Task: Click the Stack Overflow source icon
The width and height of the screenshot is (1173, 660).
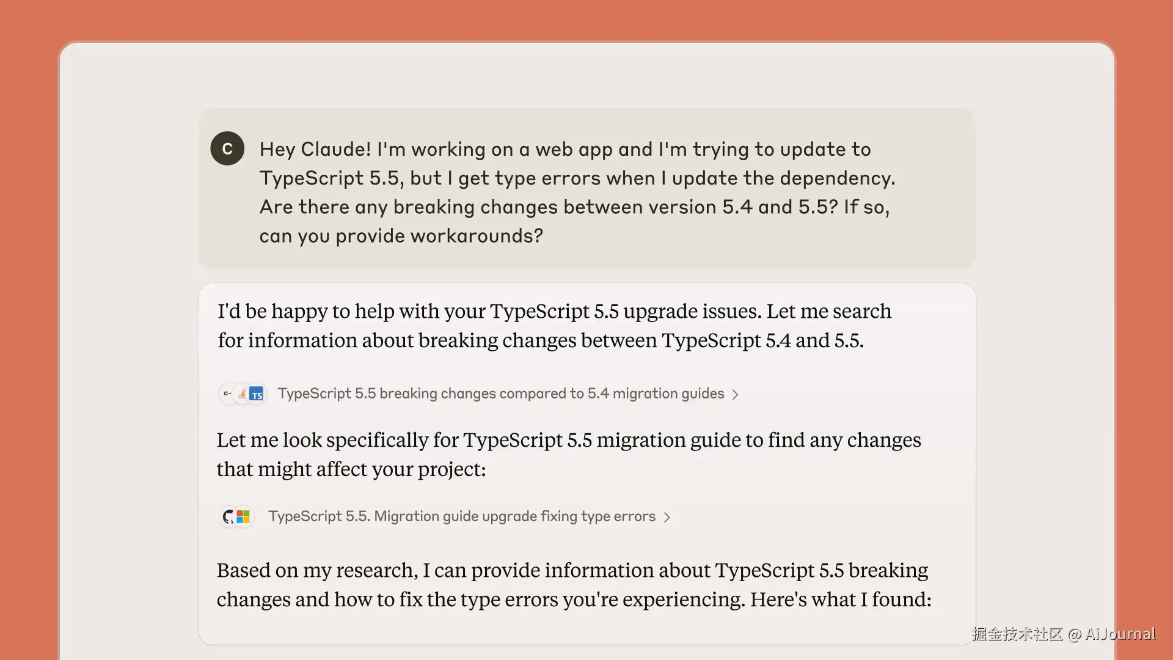Action: [243, 394]
